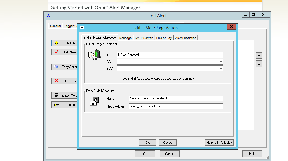Screen dimensions: 288x161
Task: Close the Edit Alert window
Action: pyautogui.click(x=263, y=14)
